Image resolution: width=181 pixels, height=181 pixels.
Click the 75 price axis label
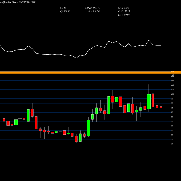coord(172,117)
